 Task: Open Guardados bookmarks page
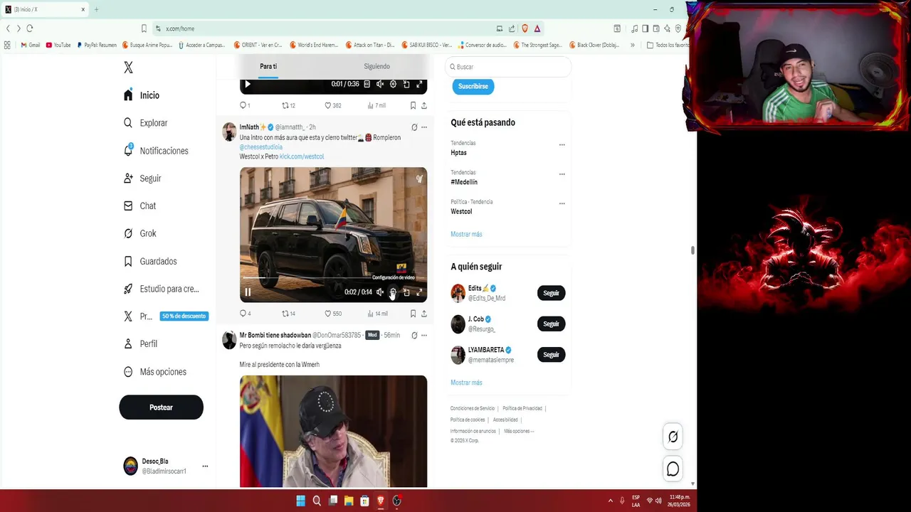pyautogui.click(x=149, y=261)
